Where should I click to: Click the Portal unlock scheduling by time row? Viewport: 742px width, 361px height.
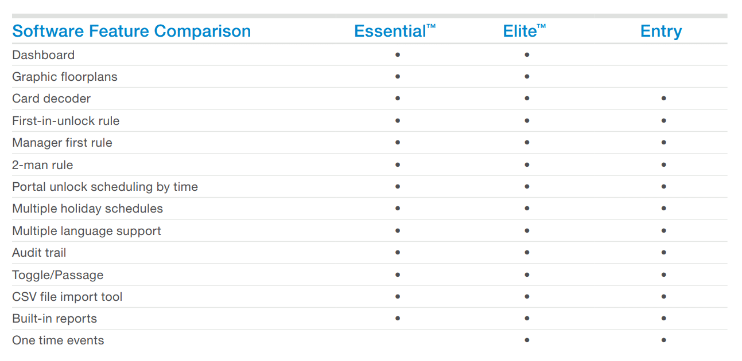(105, 187)
